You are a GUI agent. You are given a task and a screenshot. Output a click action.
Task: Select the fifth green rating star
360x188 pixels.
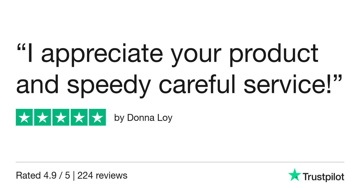(x=97, y=117)
